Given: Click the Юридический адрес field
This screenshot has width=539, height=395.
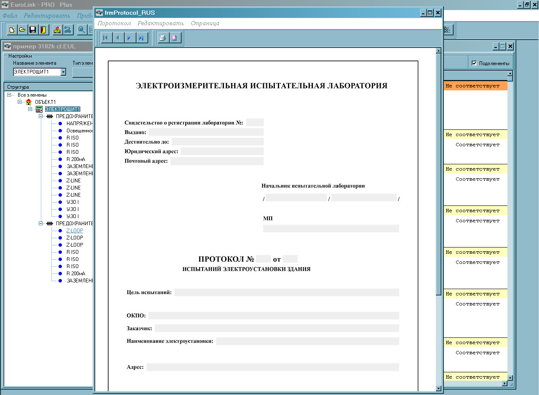Looking at the screenshot, I should click(x=222, y=151).
